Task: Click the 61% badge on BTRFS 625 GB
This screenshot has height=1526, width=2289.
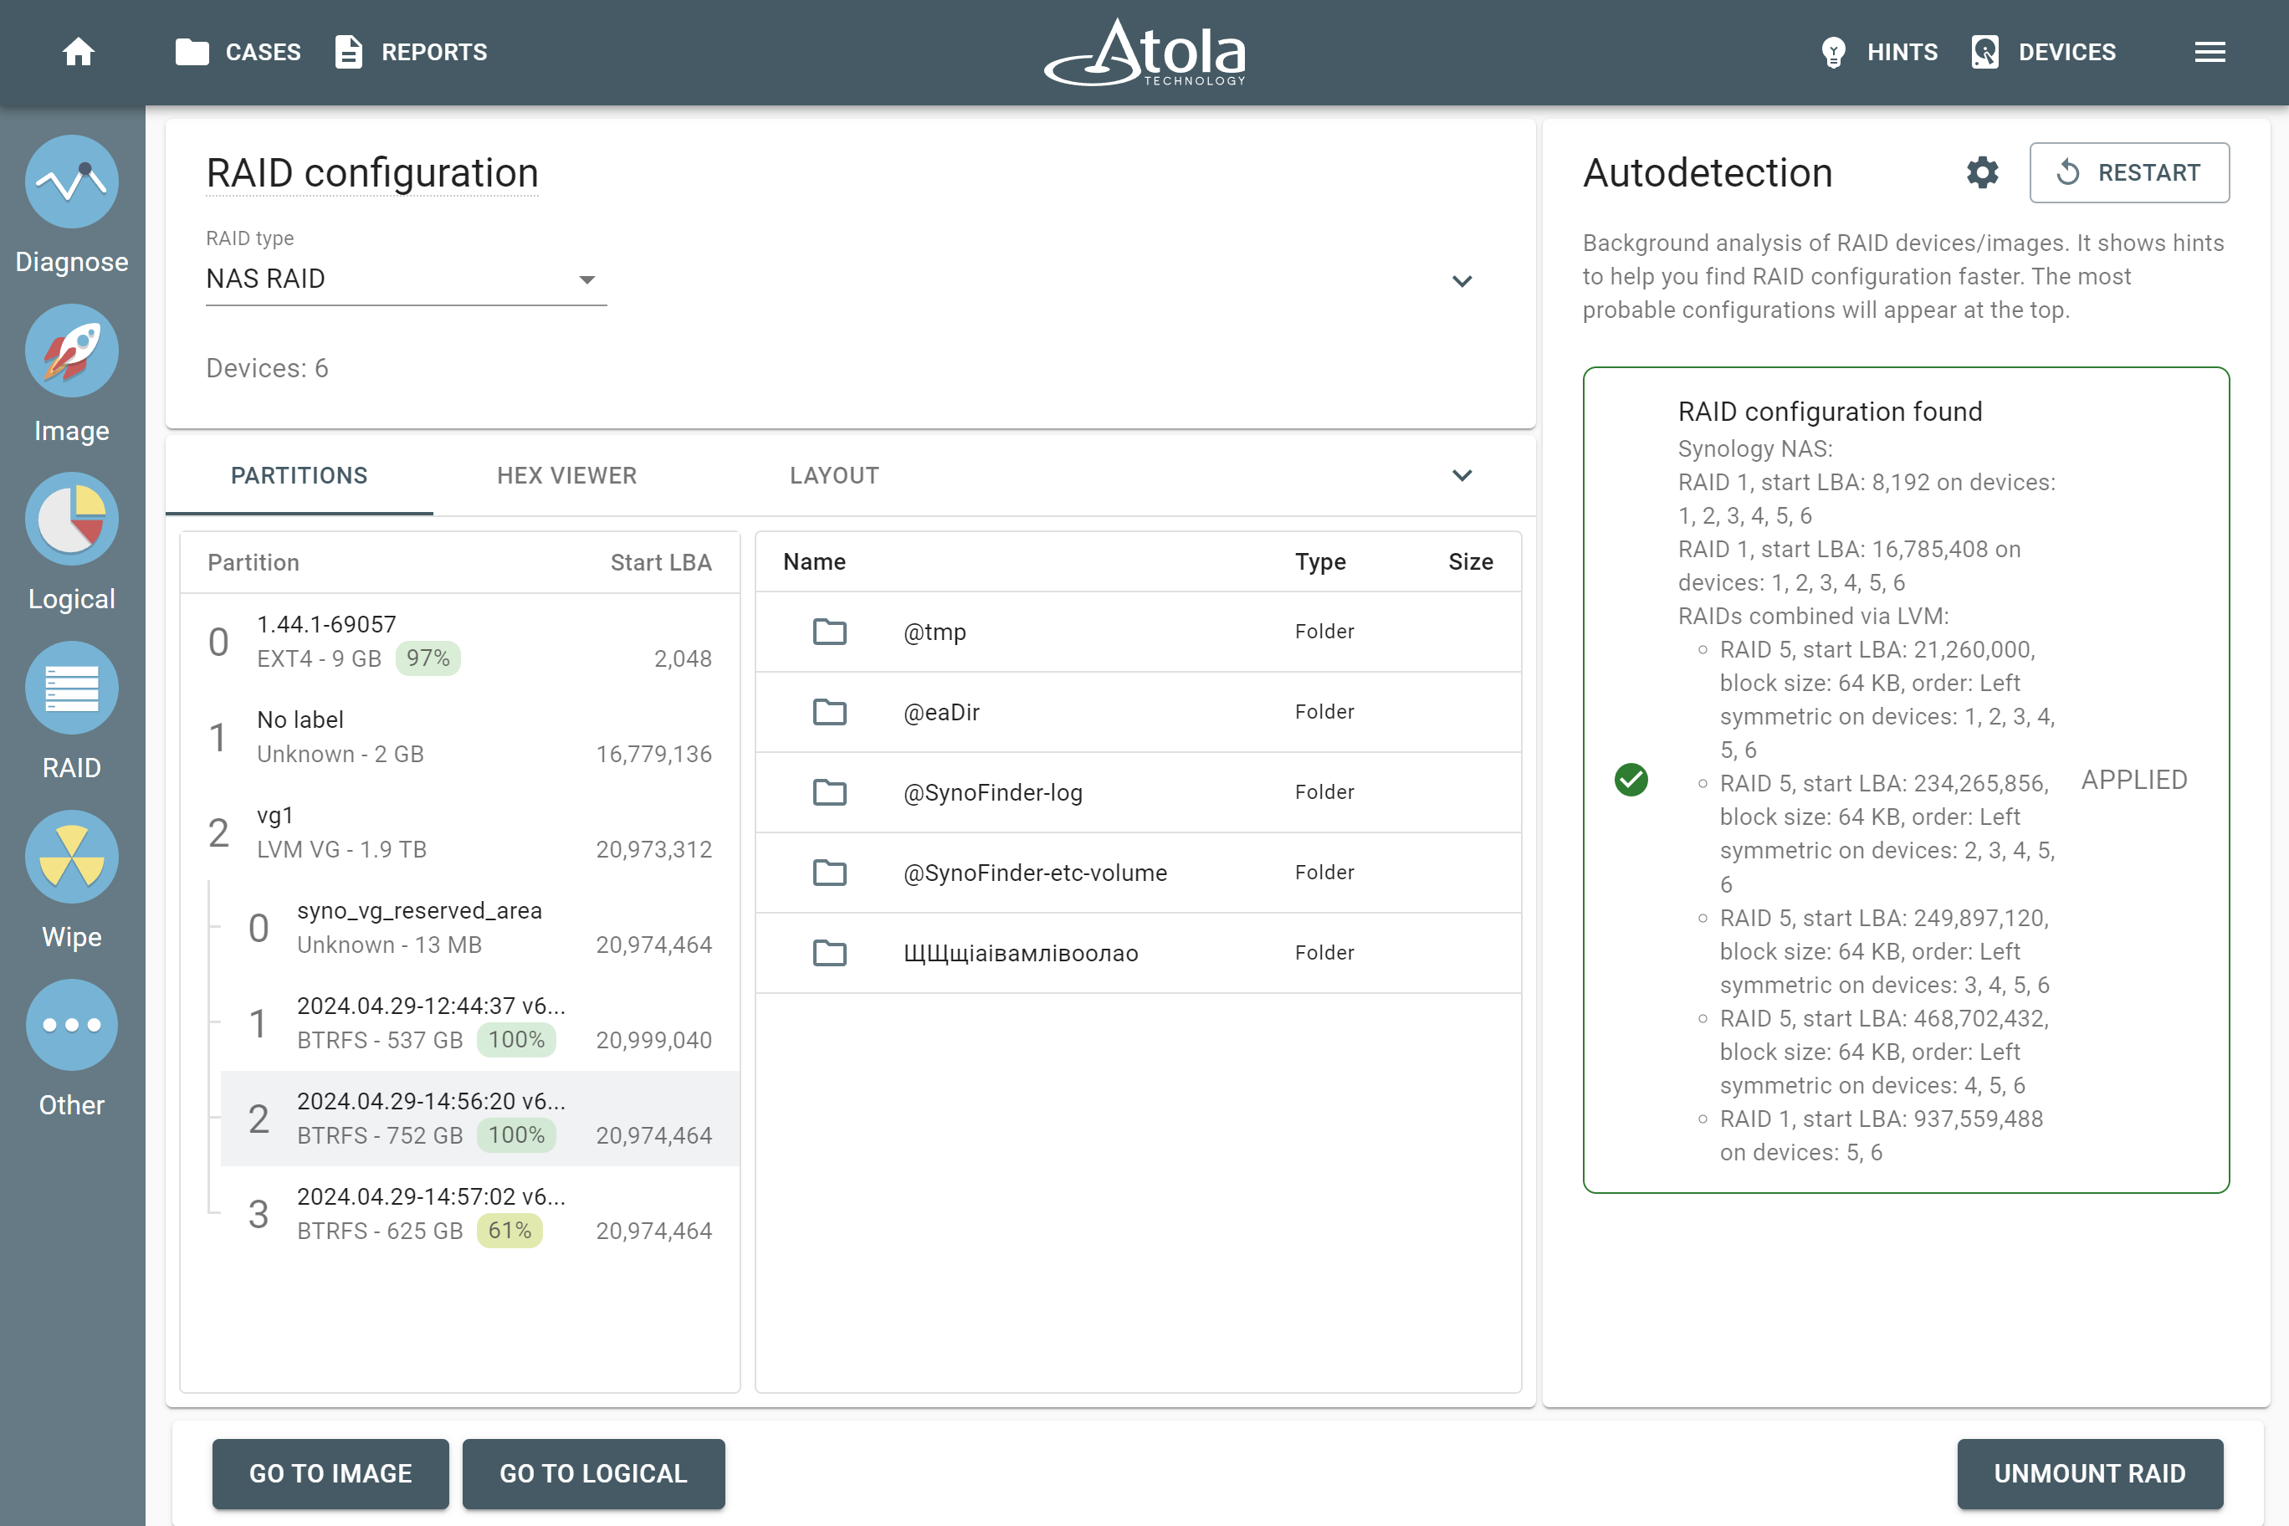Action: tap(509, 1230)
